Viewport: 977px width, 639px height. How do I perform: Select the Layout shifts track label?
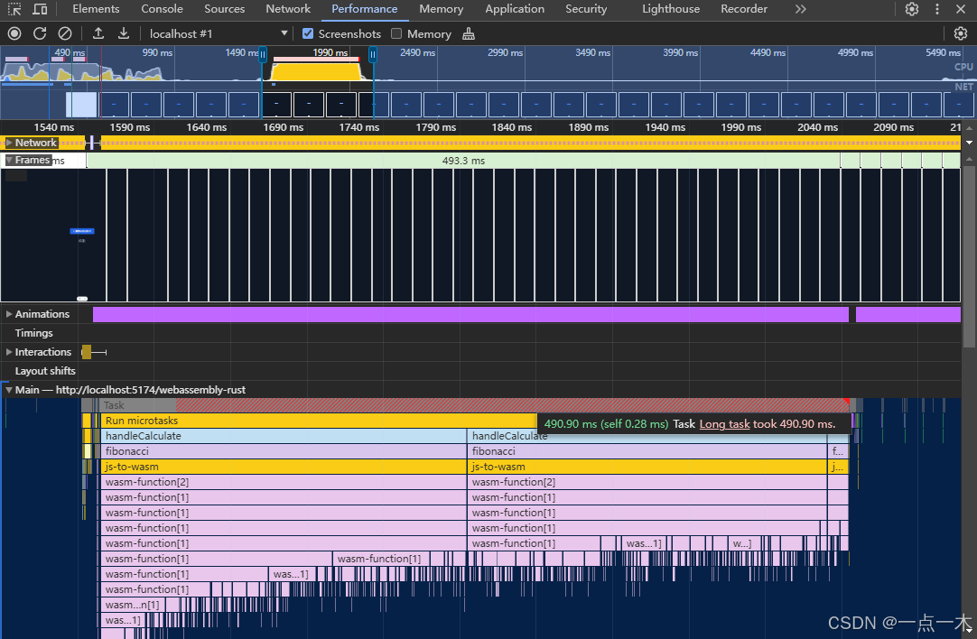point(45,371)
